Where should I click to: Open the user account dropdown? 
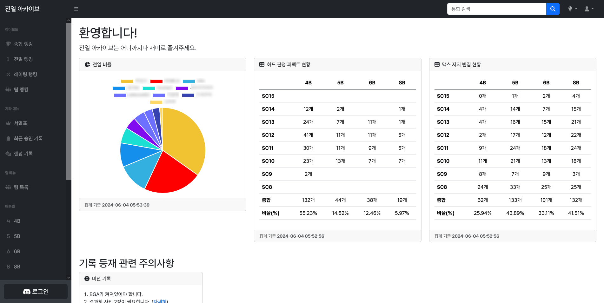589,9
